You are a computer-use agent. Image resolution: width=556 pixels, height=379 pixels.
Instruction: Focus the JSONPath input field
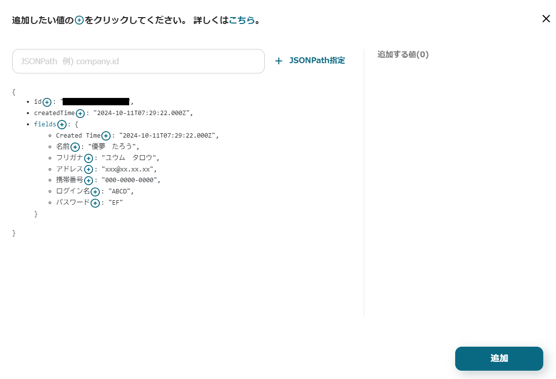click(x=139, y=61)
